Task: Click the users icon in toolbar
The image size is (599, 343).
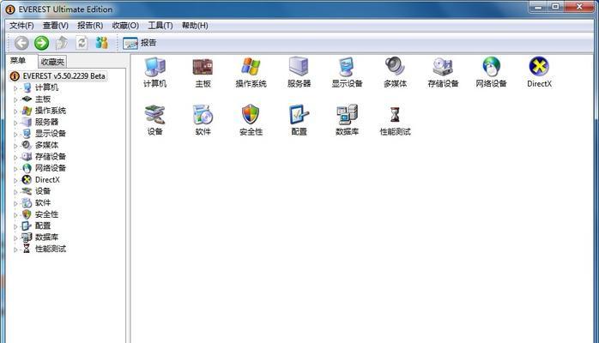Action: 101,43
